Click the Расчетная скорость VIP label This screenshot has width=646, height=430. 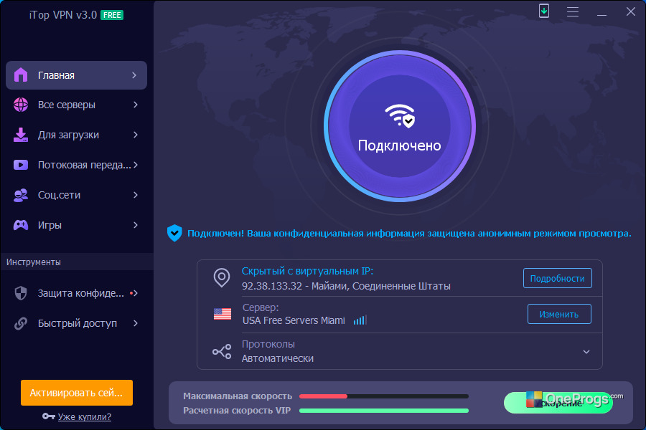(236, 411)
